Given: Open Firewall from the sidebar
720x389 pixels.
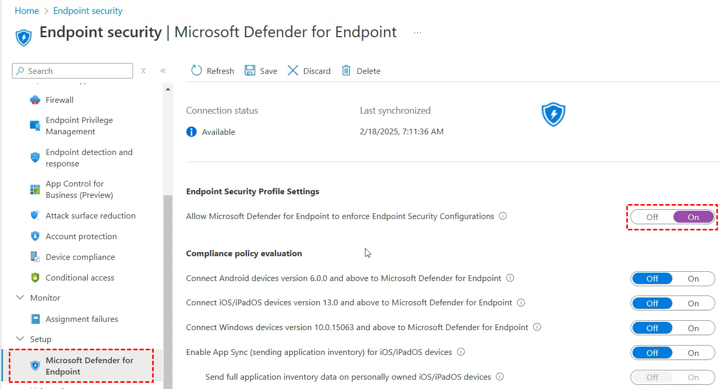Looking at the screenshot, I should point(60,100).
